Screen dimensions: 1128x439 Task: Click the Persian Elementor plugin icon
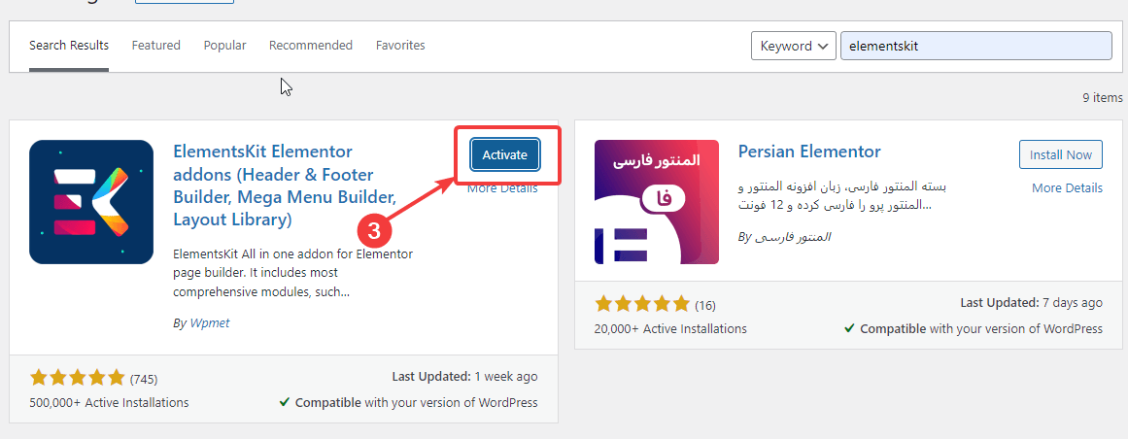tap(657, 202)
